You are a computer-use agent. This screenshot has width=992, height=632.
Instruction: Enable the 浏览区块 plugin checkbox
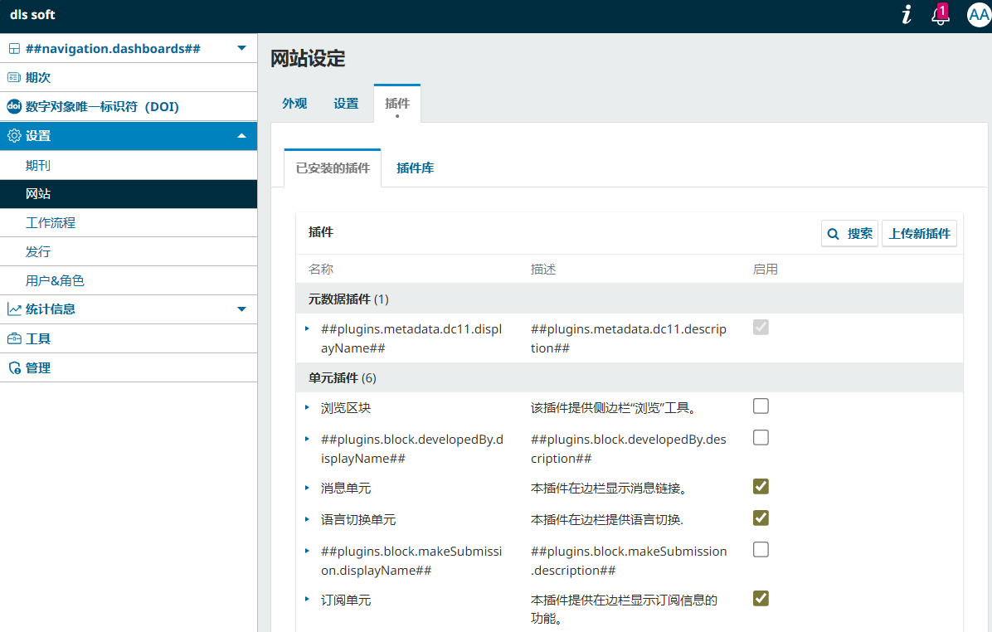pyautogui.click(x=761, y=406)
